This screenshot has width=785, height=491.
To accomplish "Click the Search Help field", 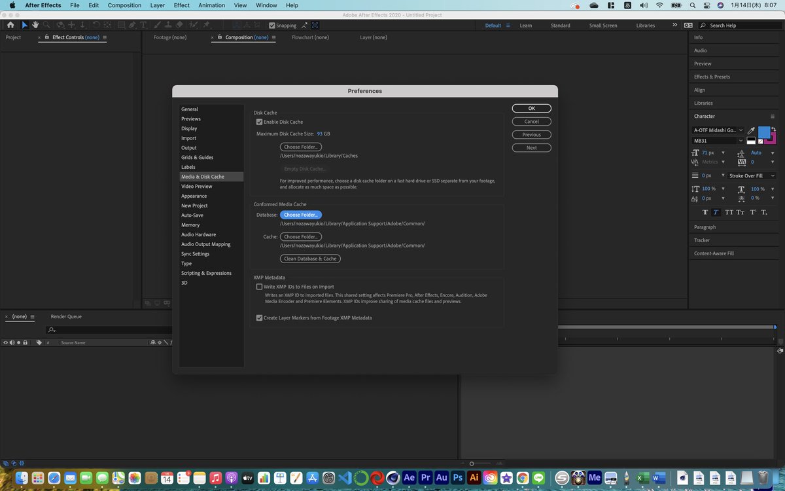I will tap(739, 25).
